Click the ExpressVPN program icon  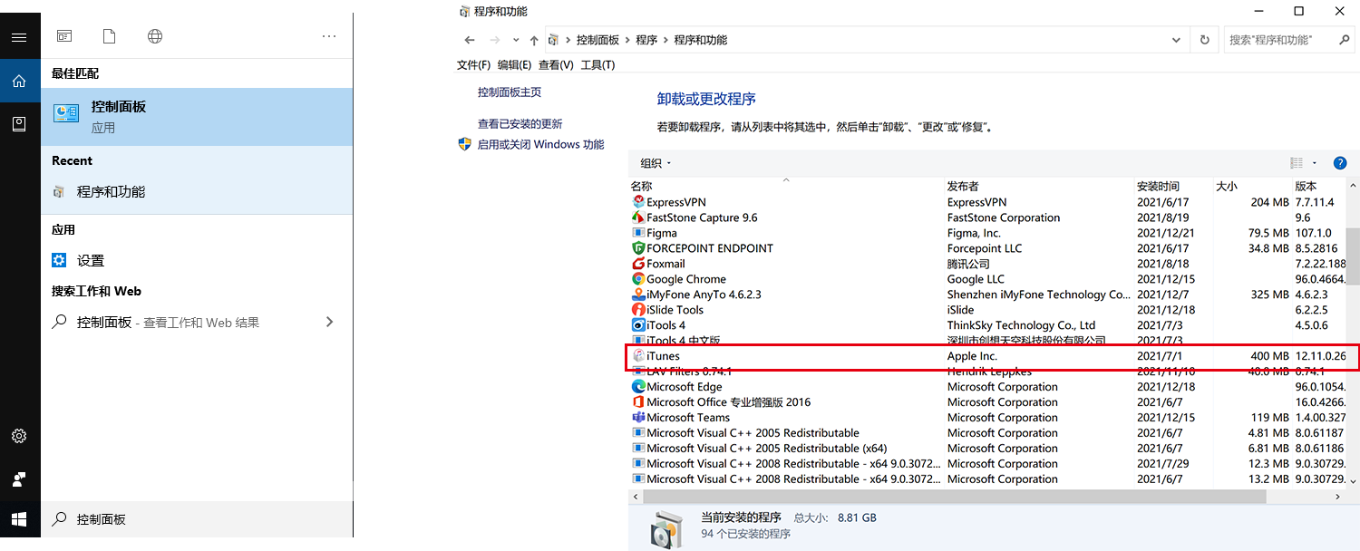638,201
